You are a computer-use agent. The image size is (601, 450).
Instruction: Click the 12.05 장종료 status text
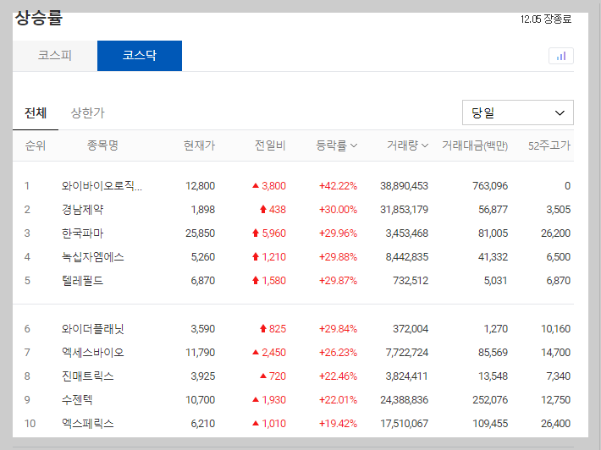pyautogui.click(x=546, y=19)
